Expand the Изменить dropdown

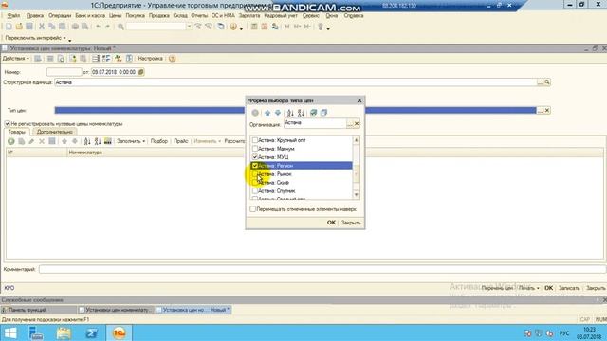(x=207, y=141)
